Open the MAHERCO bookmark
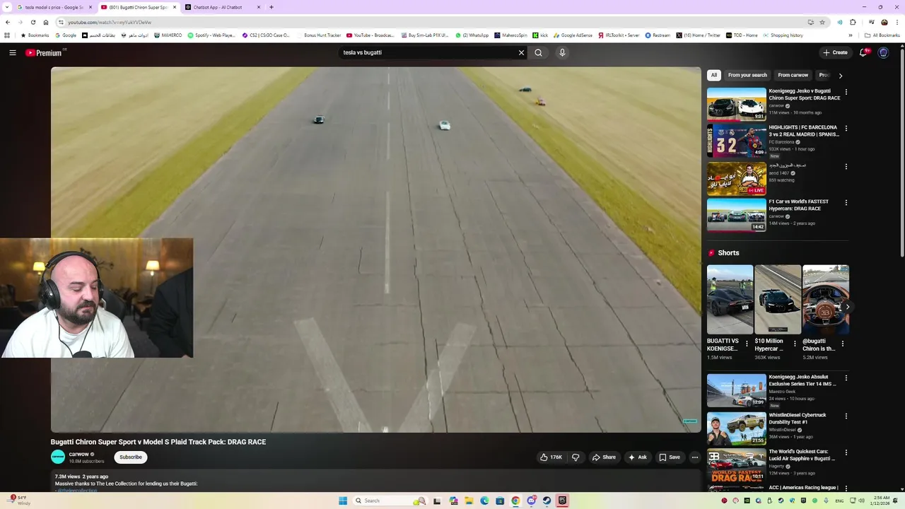This screenshot has height=509, width=905. pos(168,35)
